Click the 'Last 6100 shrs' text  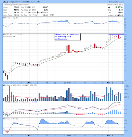click(x=40, y=13)
